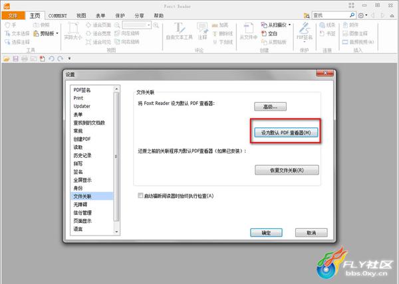Viewport: 399px width, 284px height.
Task: Create PDF 从文件中 from file
Action: tap(248, 31)
